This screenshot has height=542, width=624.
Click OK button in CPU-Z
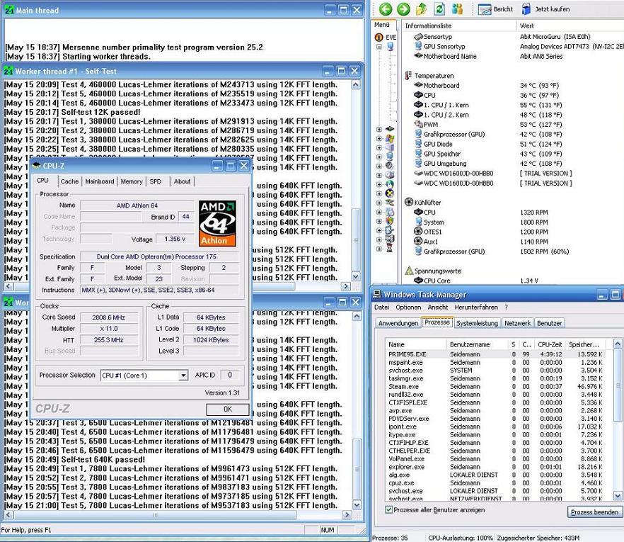click(x=228, y=410)
